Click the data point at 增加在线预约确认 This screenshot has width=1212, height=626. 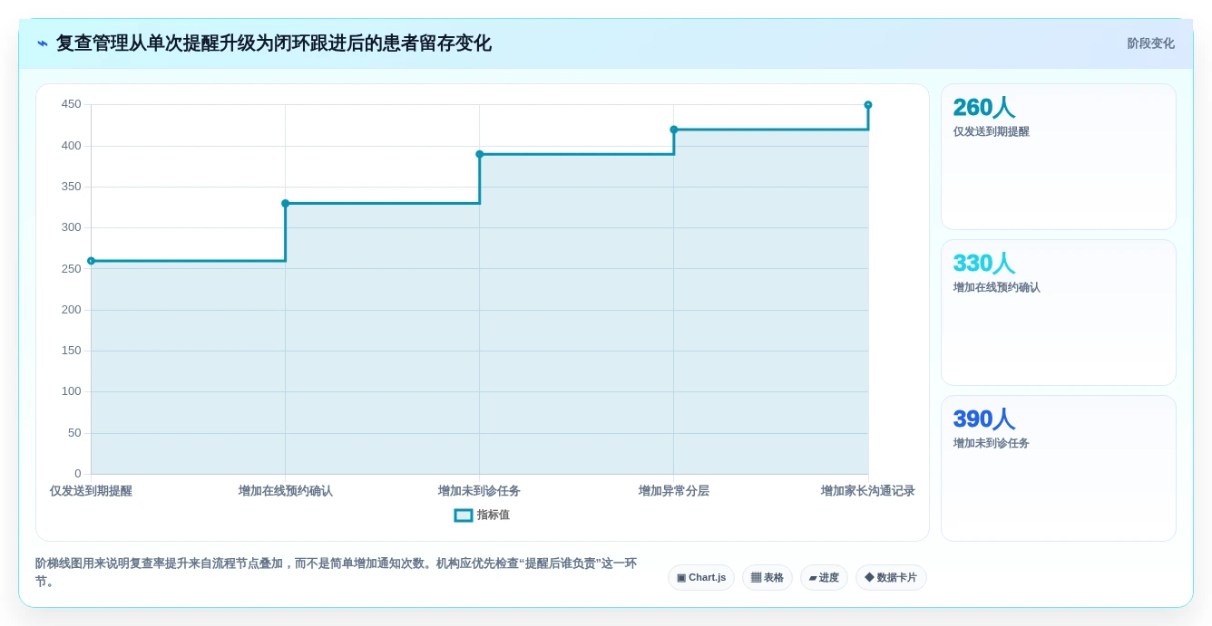(x=285, y=204)
